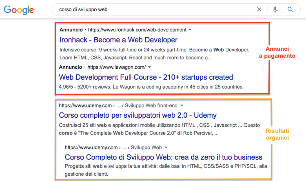Click the blue magnifier search icon

tap(290, 9)
